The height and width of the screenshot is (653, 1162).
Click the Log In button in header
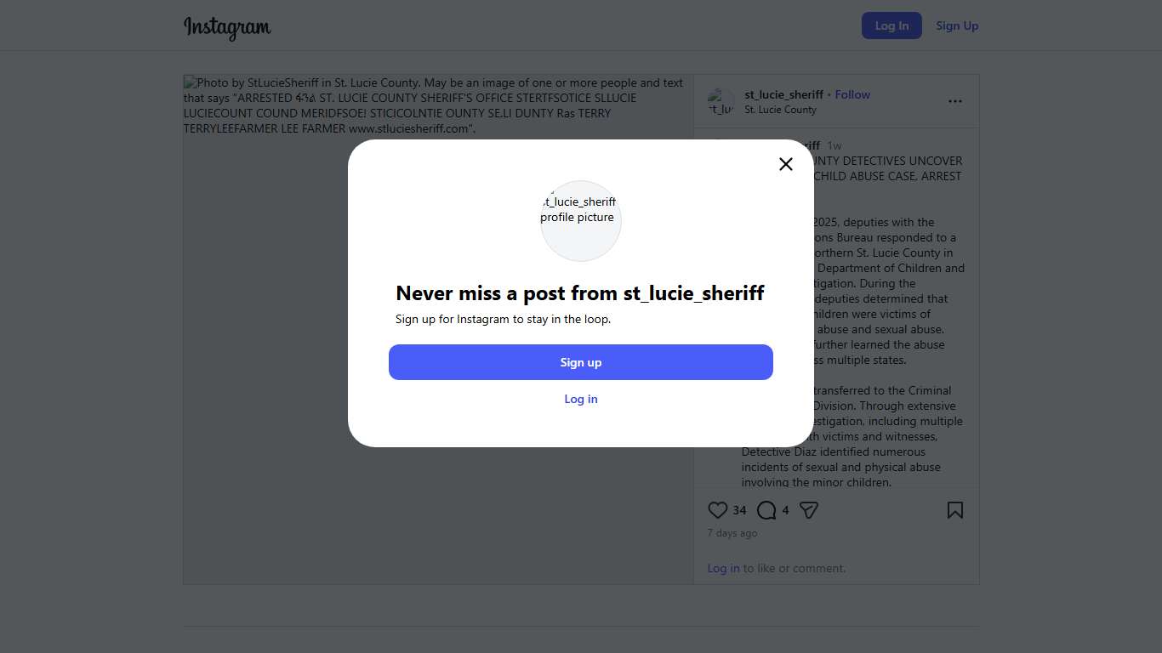tap(891, 26)
